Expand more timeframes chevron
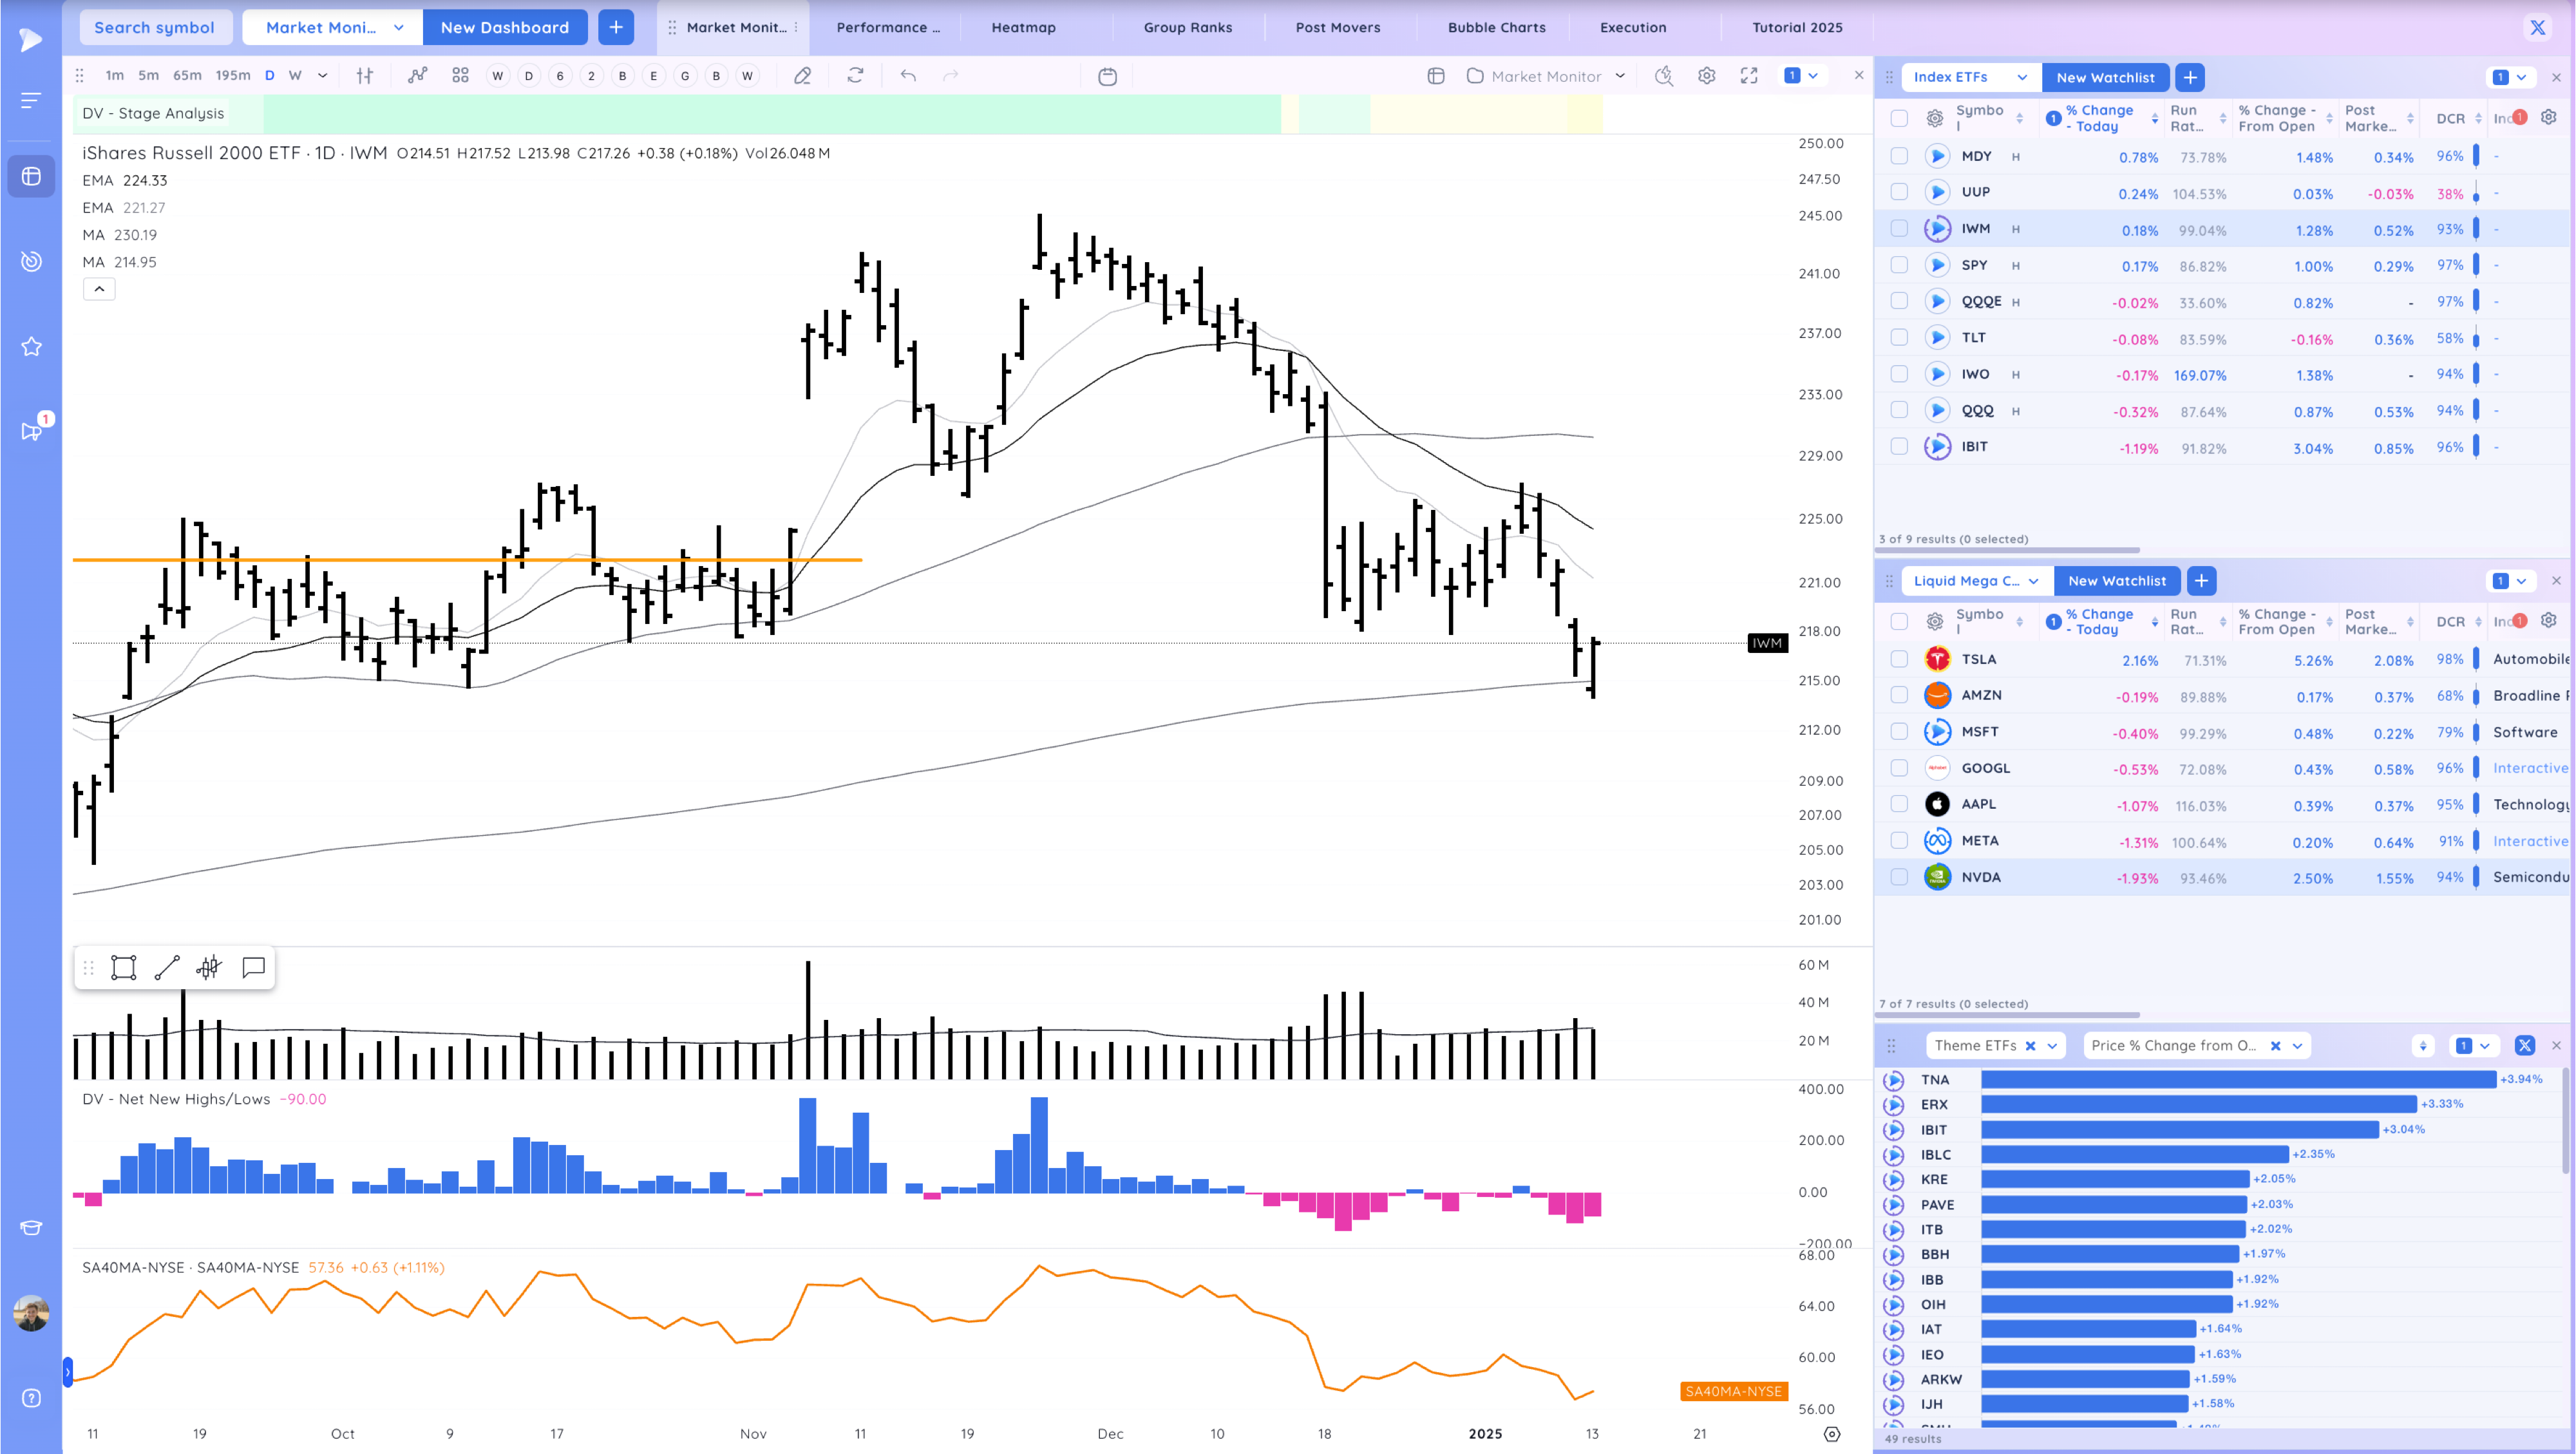The image size is (2576, 1454). [x=322, y=76]
